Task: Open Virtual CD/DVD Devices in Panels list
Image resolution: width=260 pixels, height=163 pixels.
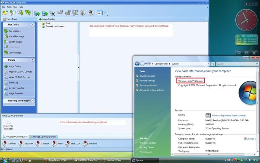Action: (x=17, y=77)
